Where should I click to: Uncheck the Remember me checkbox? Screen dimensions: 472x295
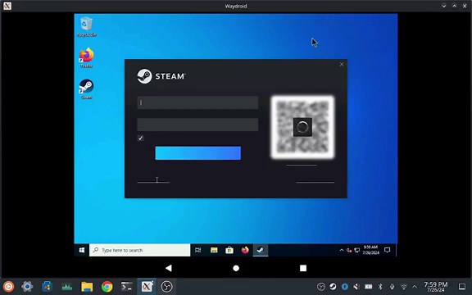coord(140,138)
